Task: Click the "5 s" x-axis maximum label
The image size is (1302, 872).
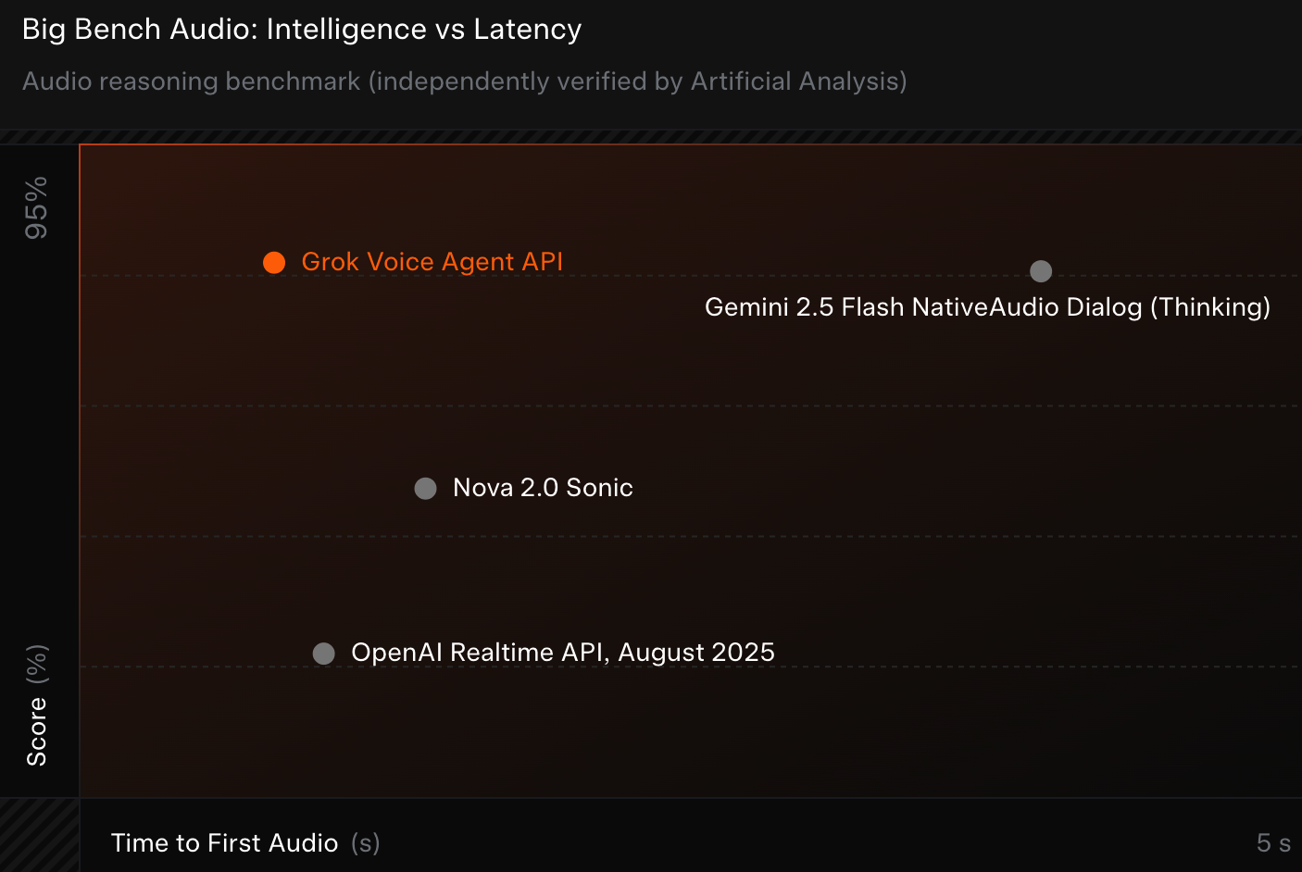Action: [1272, 843]
